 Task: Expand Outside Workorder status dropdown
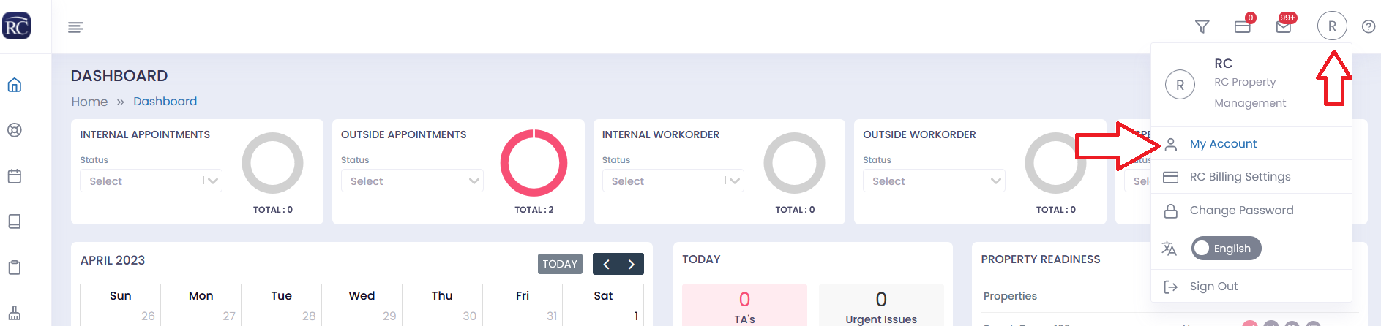pyautogui.click(x=934, y=181)
